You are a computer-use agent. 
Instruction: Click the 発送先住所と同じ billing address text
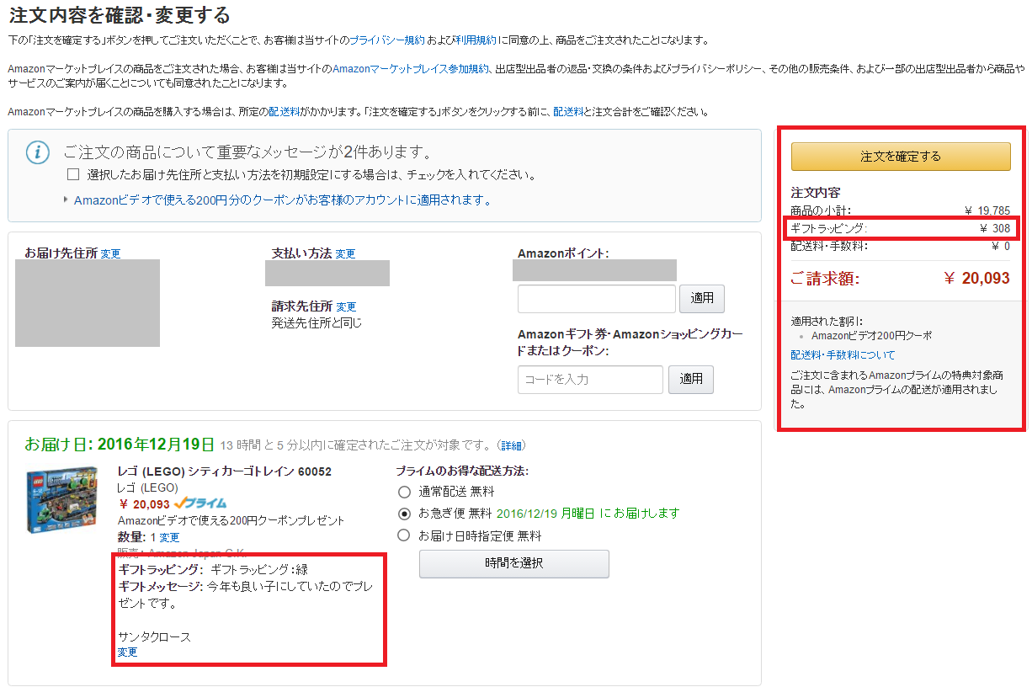coord(317,322)
